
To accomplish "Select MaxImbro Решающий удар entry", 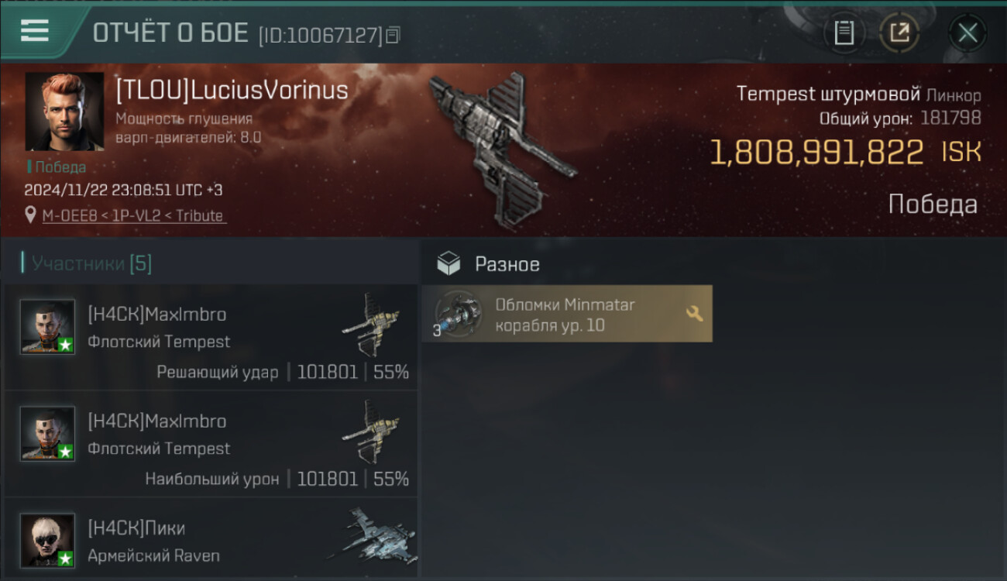I will pyautogui.click(x=211, y=337).
